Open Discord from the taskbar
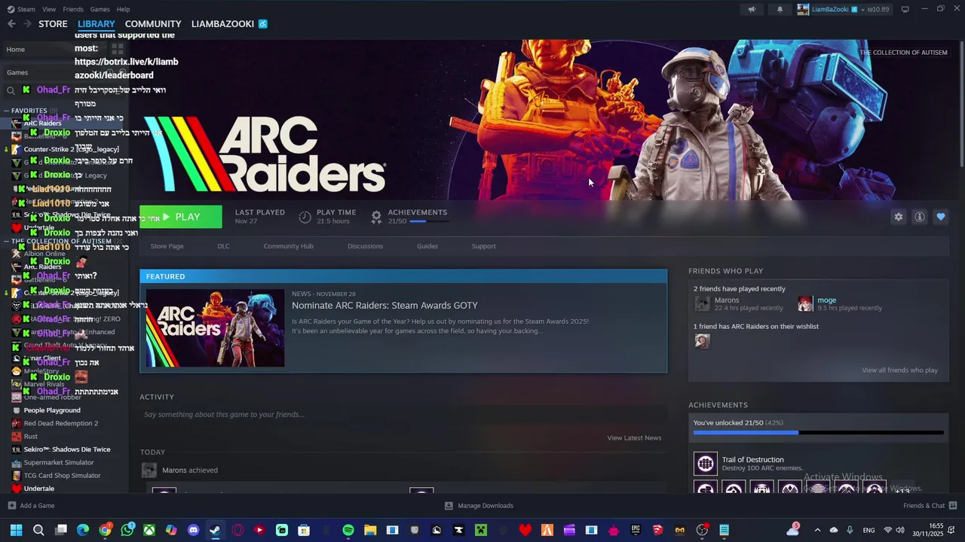This screenshot has height=542, width=965. (194, 530)
